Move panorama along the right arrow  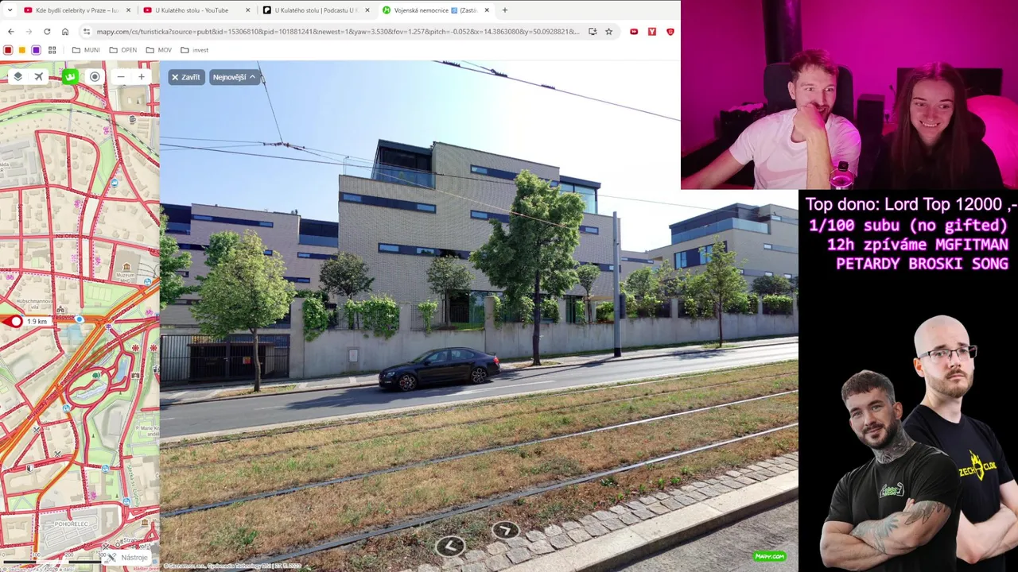click(505, 529)
